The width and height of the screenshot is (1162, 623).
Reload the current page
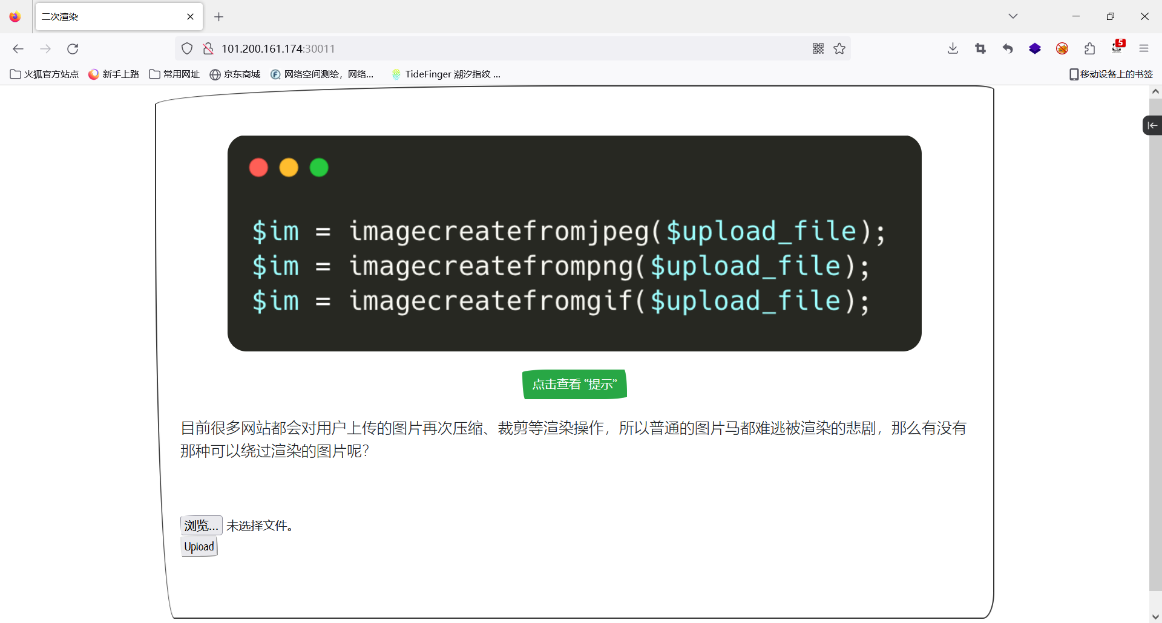coord(73,48)
